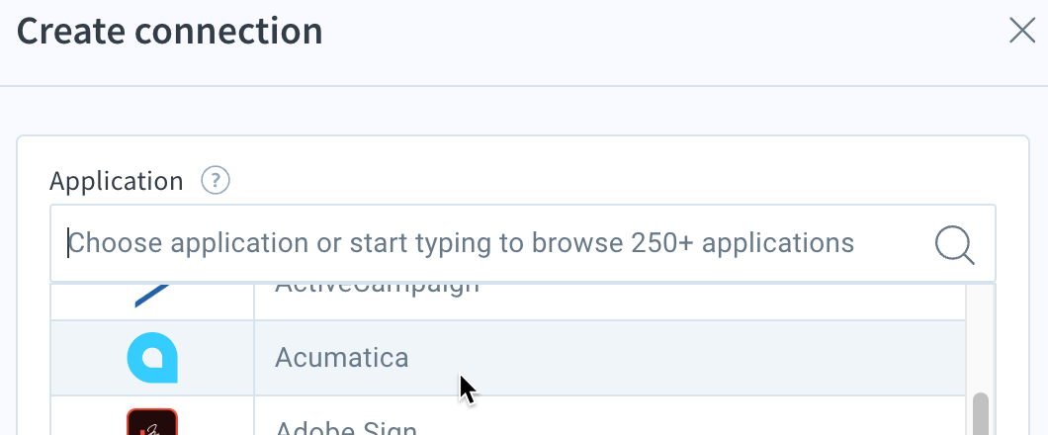Click the application list scrollbar thumb
This screenshot has height=435, width=1048.
click(x=981, y=414)
